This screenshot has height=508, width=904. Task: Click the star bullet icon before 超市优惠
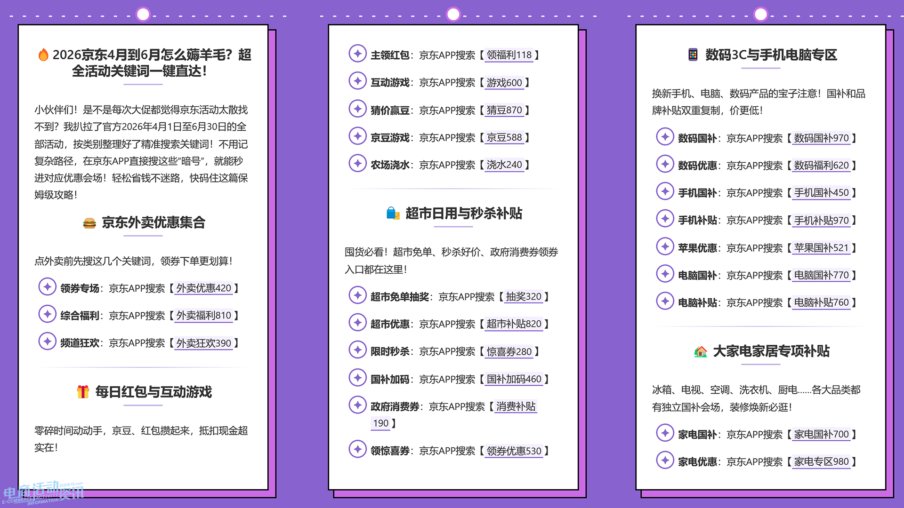(358, 323)
